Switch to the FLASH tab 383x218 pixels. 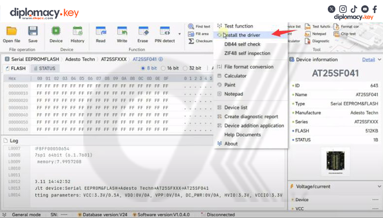16,68
